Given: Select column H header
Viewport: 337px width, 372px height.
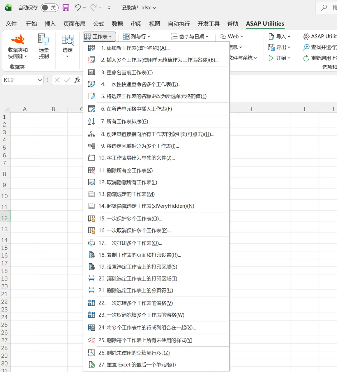Looking at the screenshot, I should point(250,109).
